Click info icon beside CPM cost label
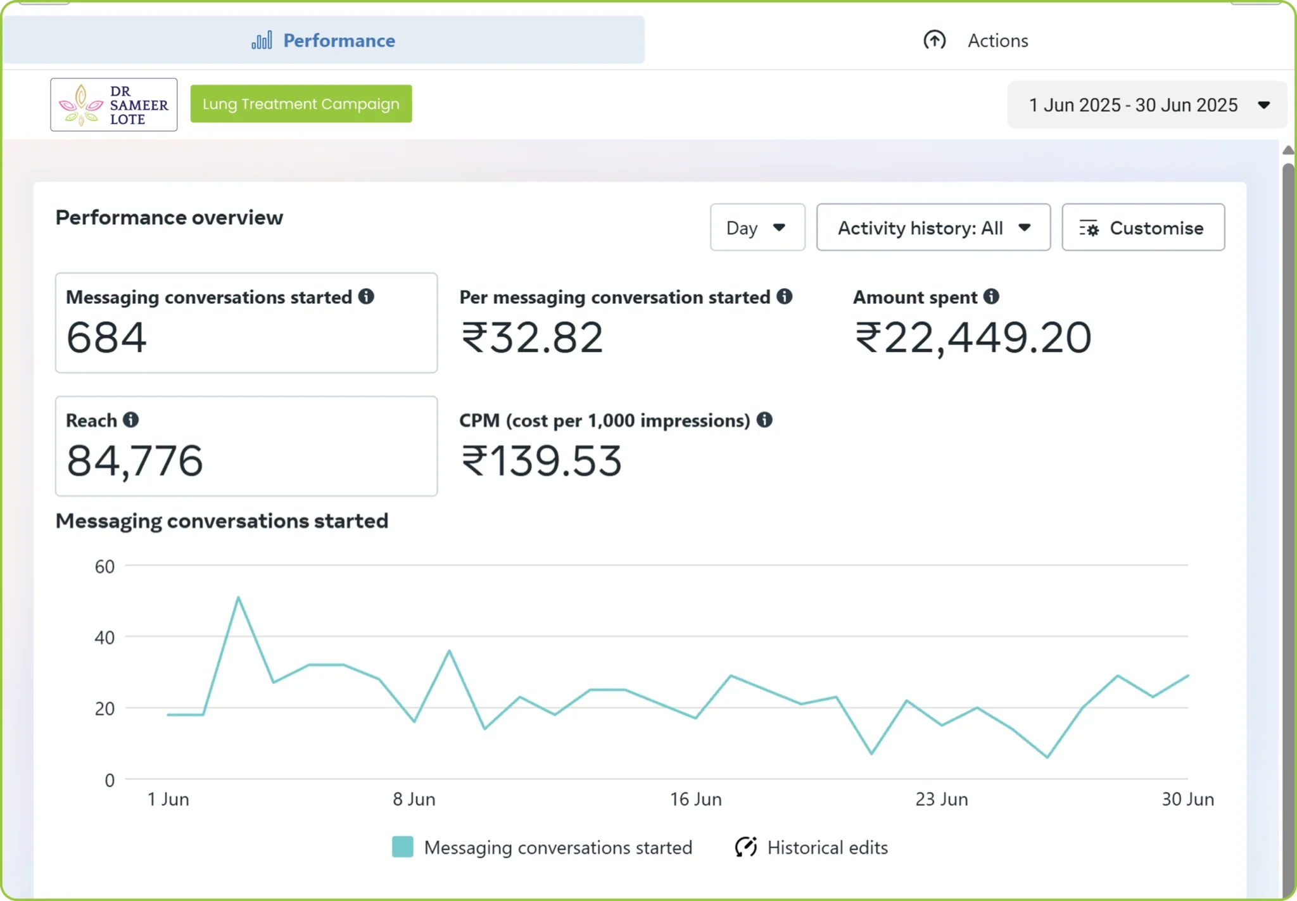This screenshot has width=1297, height=901. [764, 420]
